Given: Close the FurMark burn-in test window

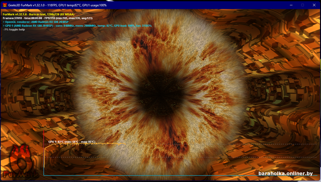Looking at the screenshot, I should 314,5.
